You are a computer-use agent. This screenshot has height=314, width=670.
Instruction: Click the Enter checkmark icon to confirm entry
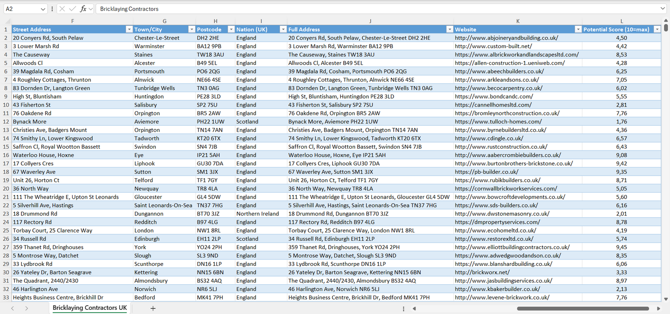(x=72, y=9)
